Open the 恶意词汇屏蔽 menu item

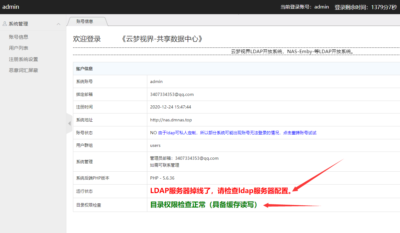tap(23, 70)
